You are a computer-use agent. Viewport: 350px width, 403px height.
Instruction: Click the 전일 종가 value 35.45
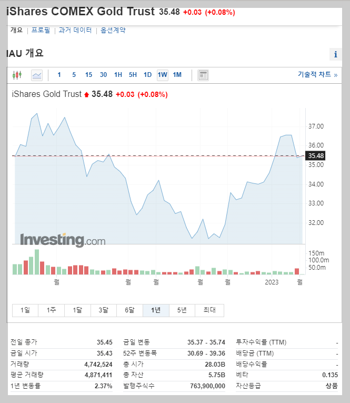point(105,342)
